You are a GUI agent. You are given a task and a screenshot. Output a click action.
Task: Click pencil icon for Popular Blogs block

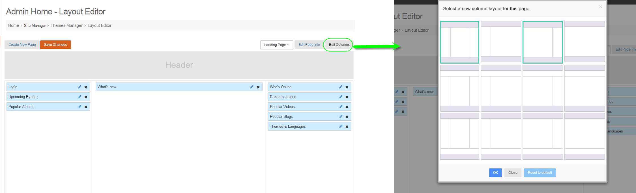(x=341, y=117)
